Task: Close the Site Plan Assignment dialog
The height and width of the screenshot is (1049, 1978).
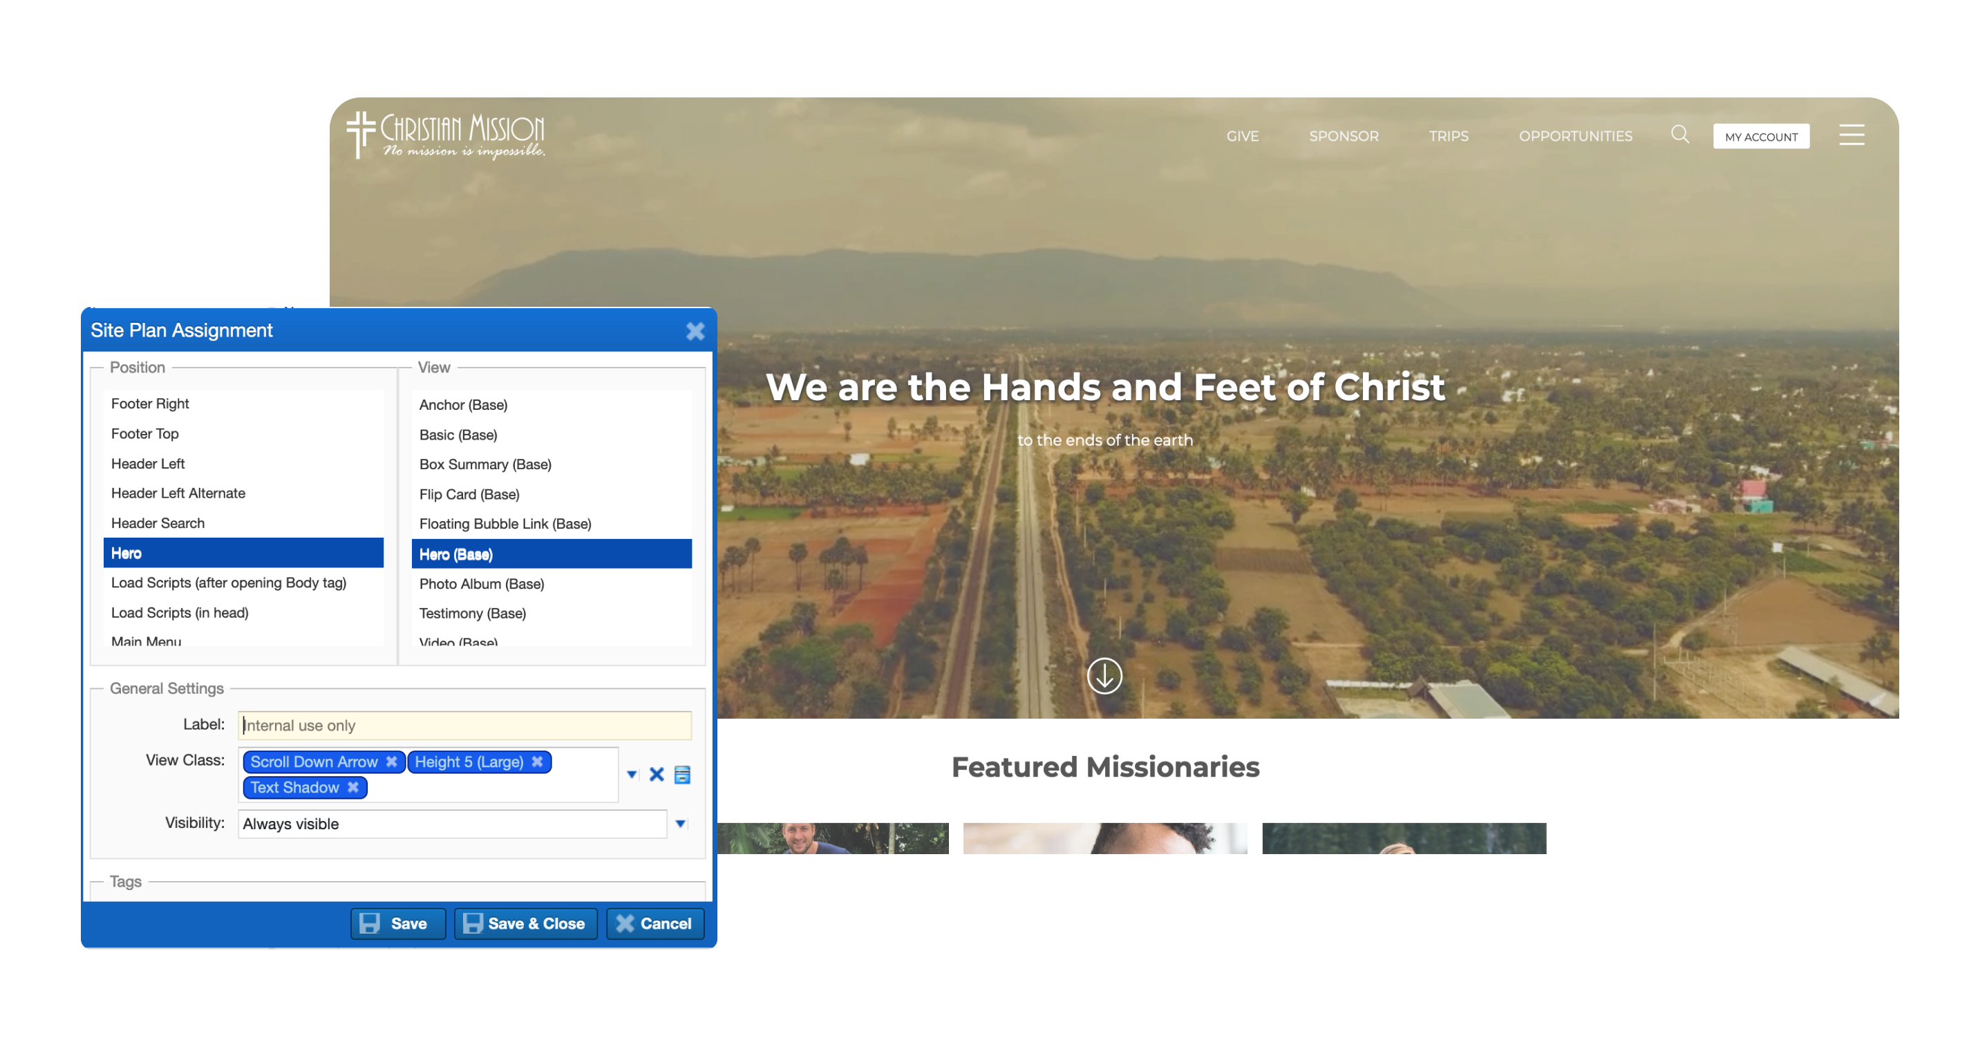Action: point(695,331)
